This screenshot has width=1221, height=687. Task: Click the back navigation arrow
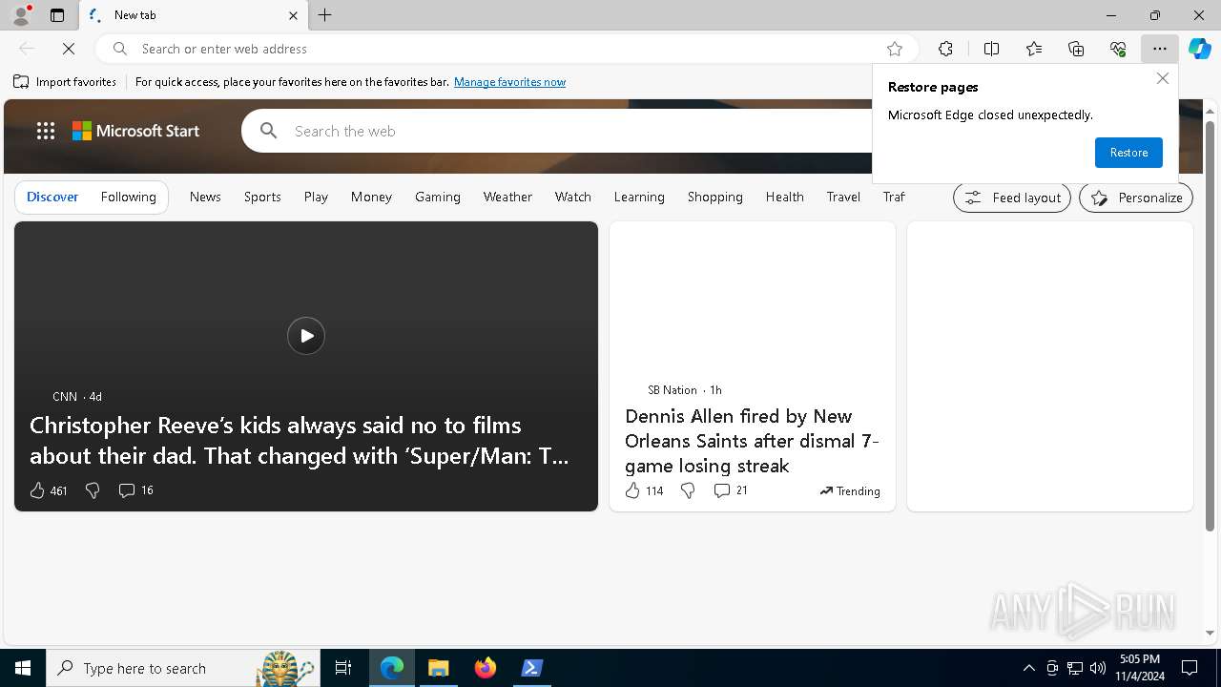click(x=27, y=49)
